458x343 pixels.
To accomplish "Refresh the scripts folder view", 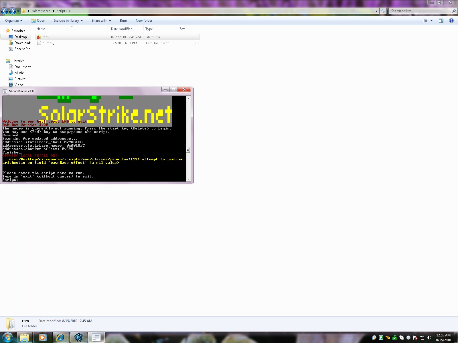I will coord(383,11).
